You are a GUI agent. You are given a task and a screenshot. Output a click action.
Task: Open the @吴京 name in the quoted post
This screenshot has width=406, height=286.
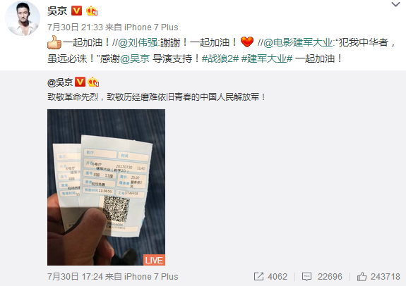click(60, 82)
